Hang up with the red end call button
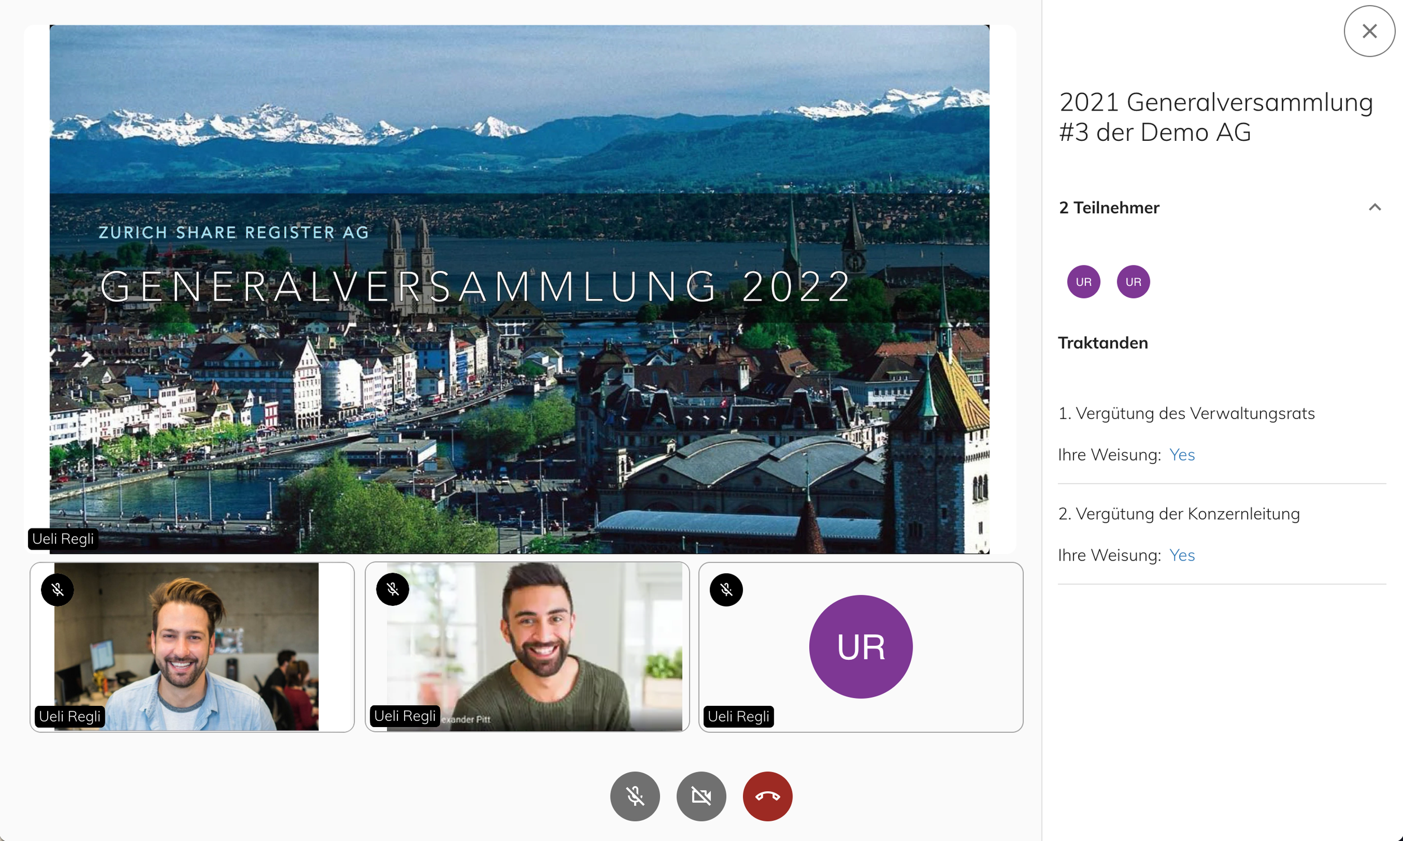Image resolution: width=1403 pixels, height=841 pixels. (x=768, y=796)
